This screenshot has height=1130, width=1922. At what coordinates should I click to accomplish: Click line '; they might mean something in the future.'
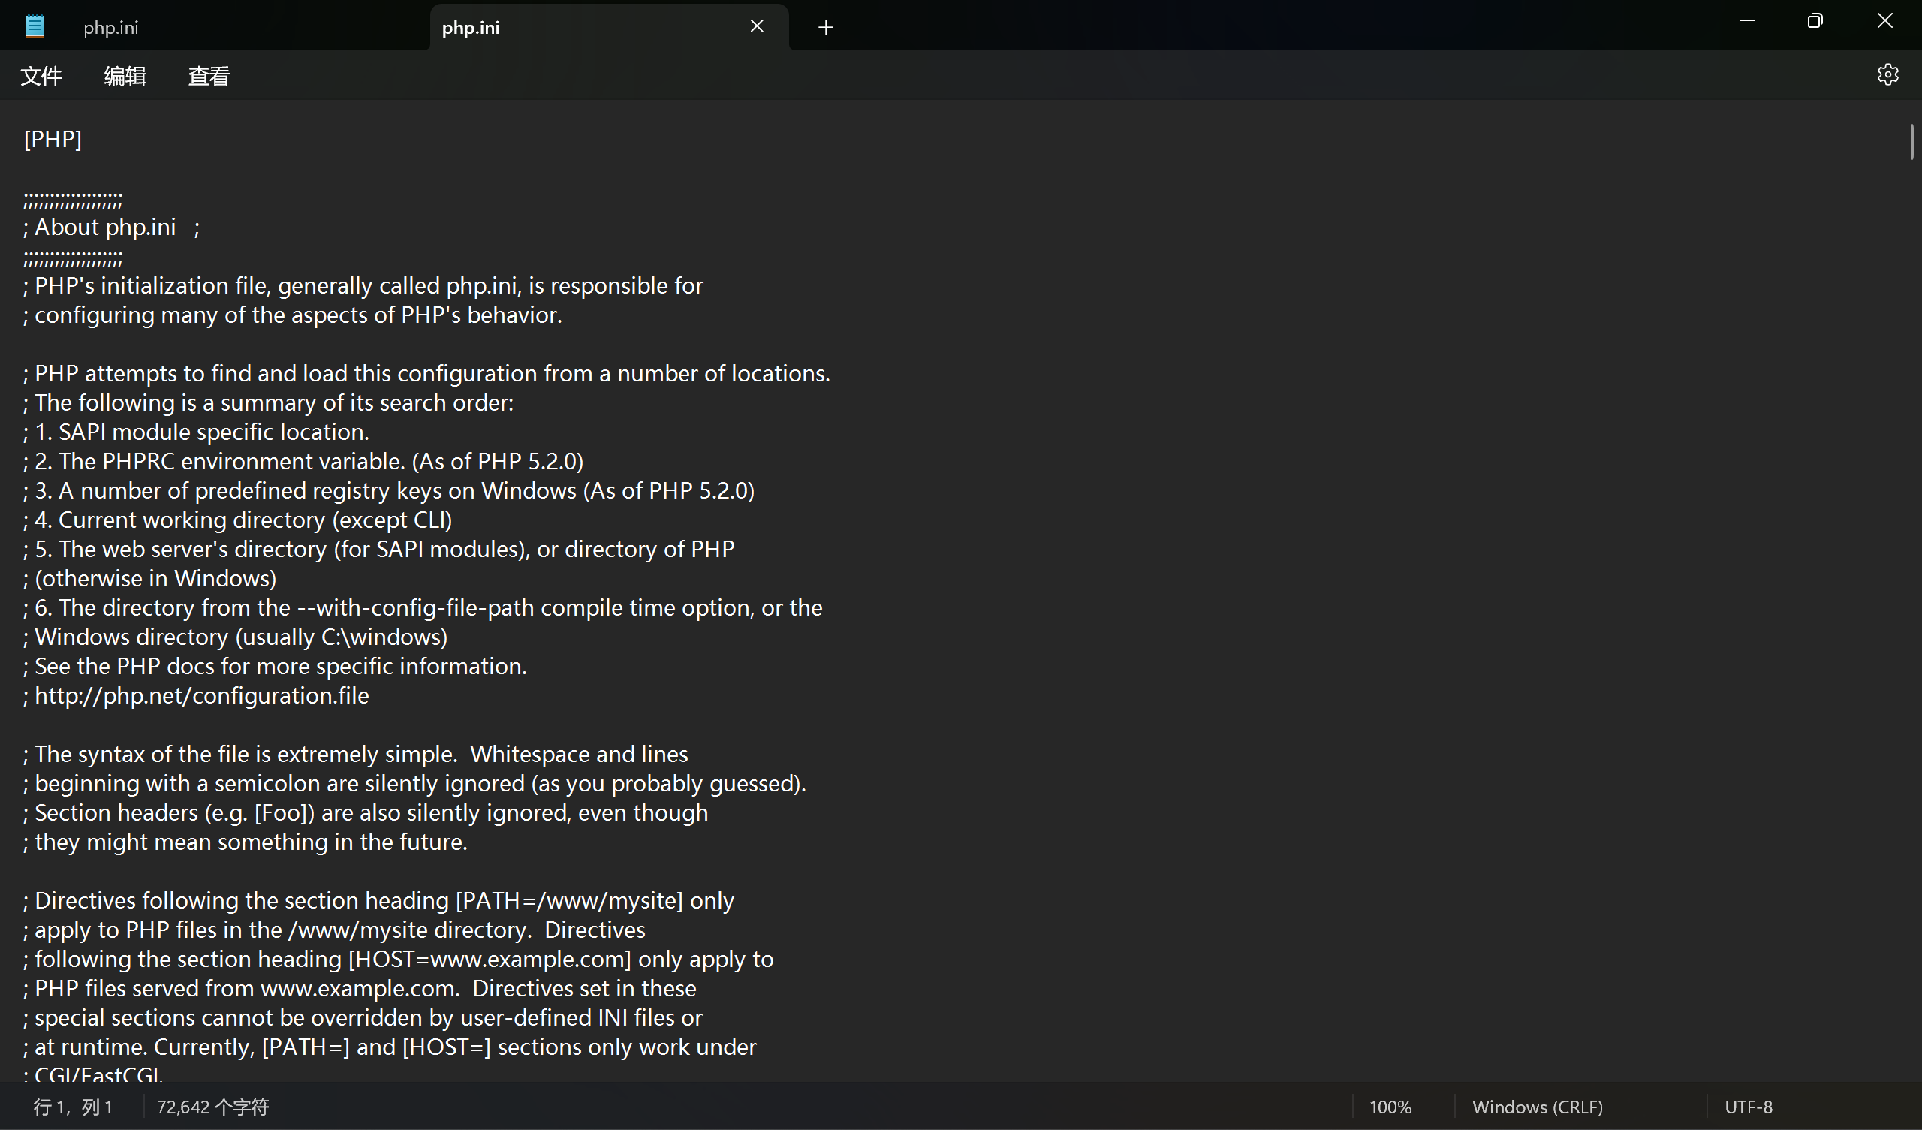246,842
